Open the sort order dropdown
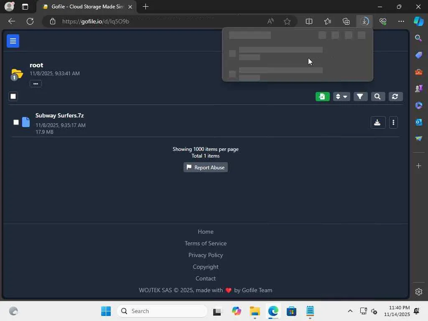428x321 pixels. point(341,97)
